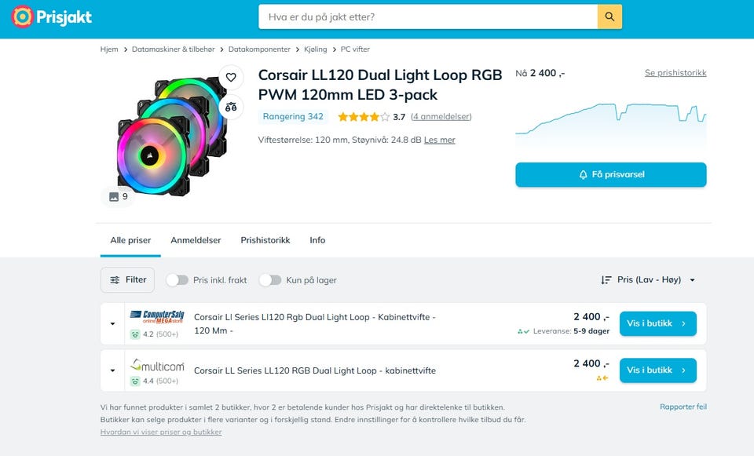Expand the ComputerSalg offer row
The image size is (754, 456).
click(x=112, y=323)
